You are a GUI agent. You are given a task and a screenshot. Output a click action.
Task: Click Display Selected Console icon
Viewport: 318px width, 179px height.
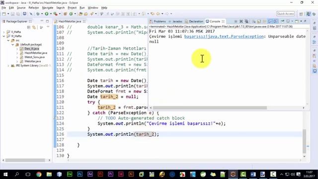tap(288, 21)
